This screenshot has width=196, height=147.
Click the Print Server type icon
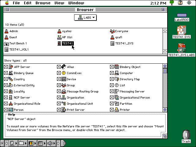[64, 110]
